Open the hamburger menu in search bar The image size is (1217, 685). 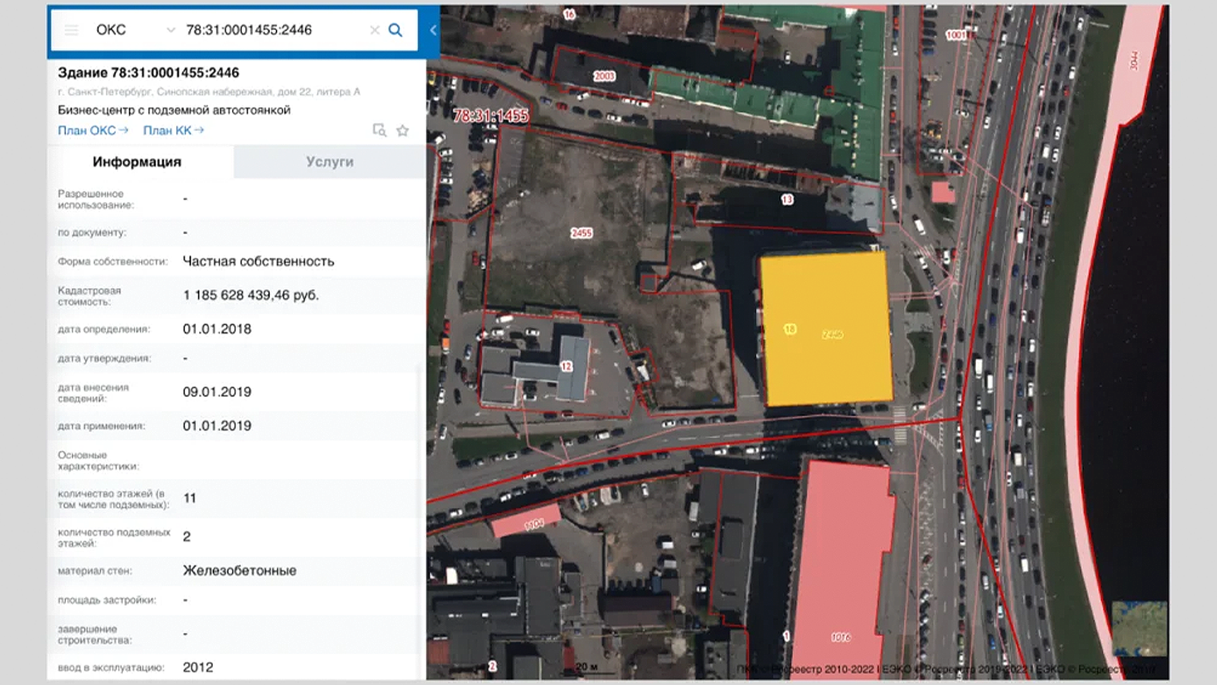pyautogui.click(x=71, y=30)
